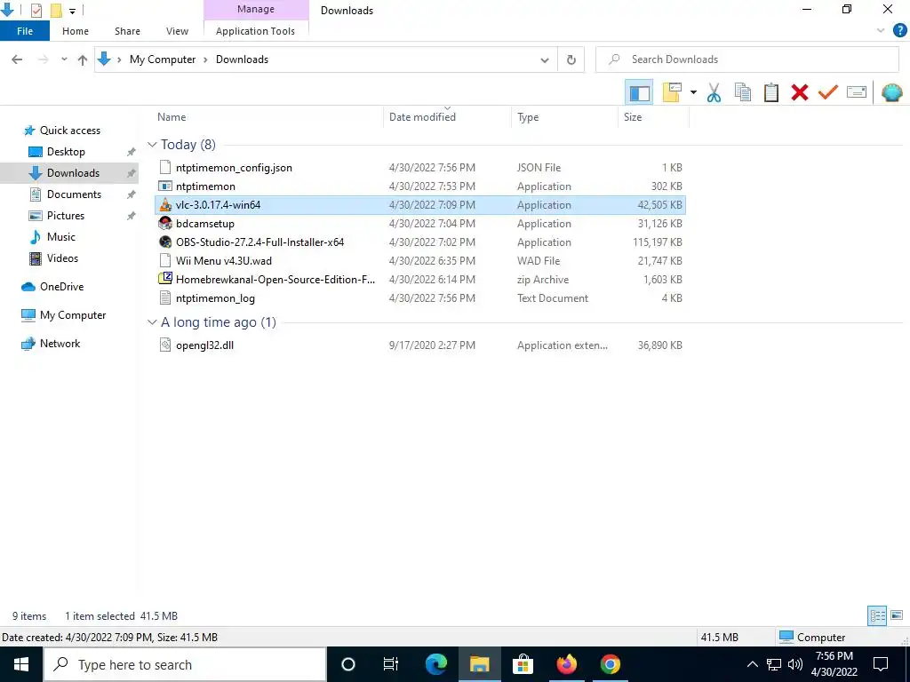Open Customize Quick Access Toolbar dropdown
The image size is (910, 682).
click(72, 11)
